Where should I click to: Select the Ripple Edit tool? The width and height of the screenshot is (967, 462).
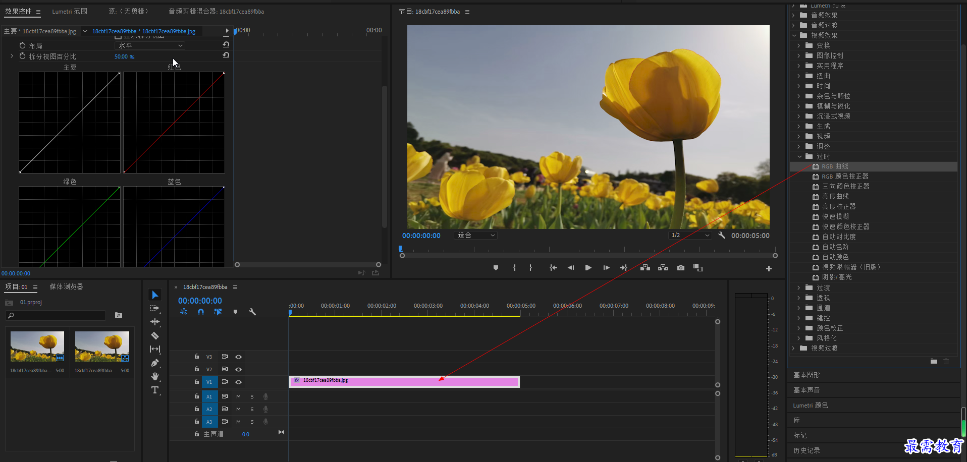point(155,322)
